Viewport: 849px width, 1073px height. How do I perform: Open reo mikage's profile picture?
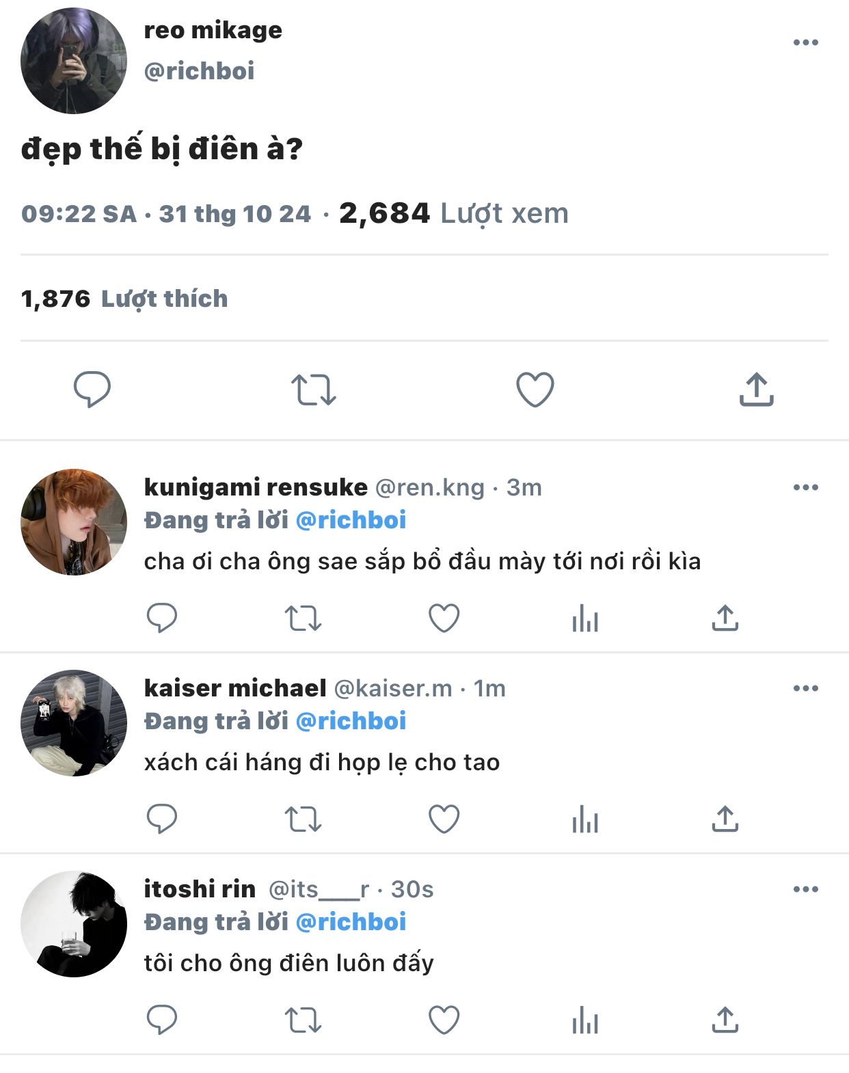point(74,61)
